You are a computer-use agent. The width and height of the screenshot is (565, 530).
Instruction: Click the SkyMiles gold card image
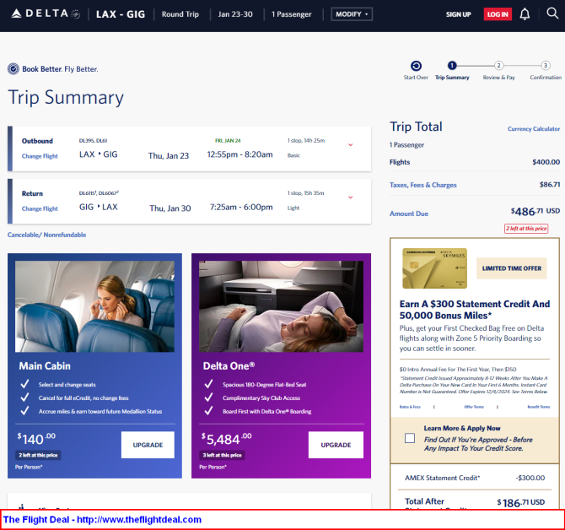[x=434, y=268]
